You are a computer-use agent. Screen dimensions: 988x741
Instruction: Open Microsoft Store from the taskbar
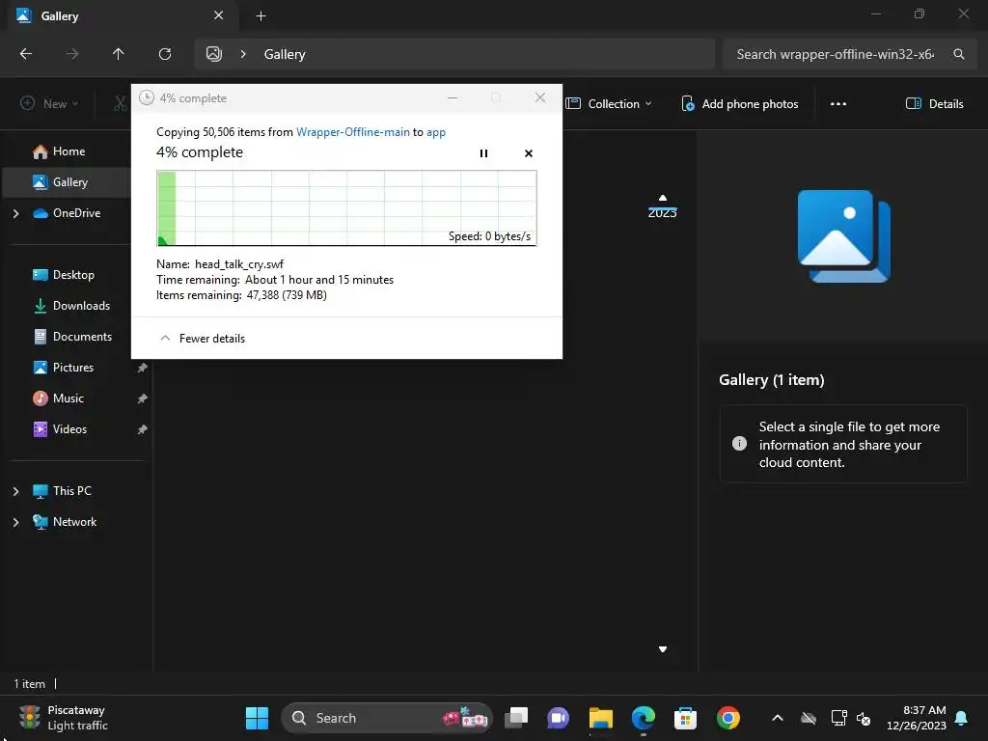click(x=686, y=718)
